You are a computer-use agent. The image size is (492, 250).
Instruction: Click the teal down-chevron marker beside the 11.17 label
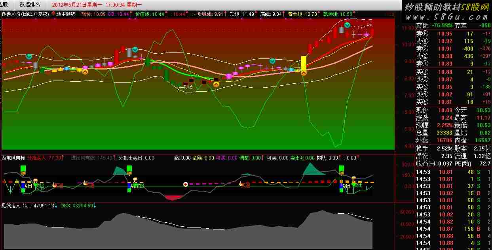click(x=347, y=25)
